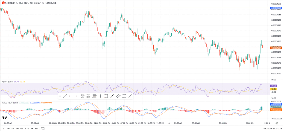Set chart range to 3M

click(17, 129)
